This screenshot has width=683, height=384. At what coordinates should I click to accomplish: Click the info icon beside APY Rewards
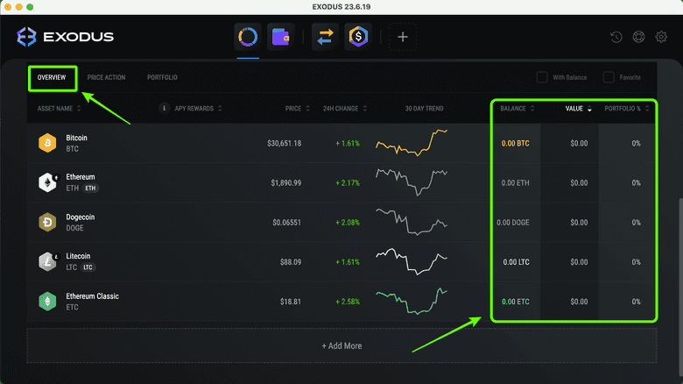164,109
